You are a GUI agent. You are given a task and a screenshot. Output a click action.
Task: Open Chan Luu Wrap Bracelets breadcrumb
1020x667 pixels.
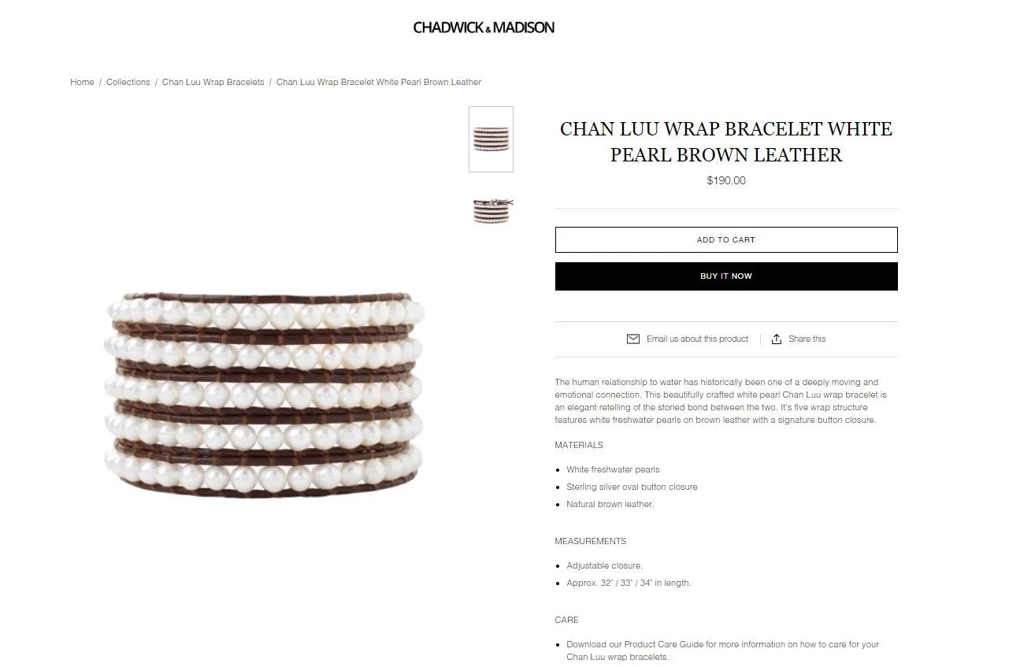click(213, 82)
